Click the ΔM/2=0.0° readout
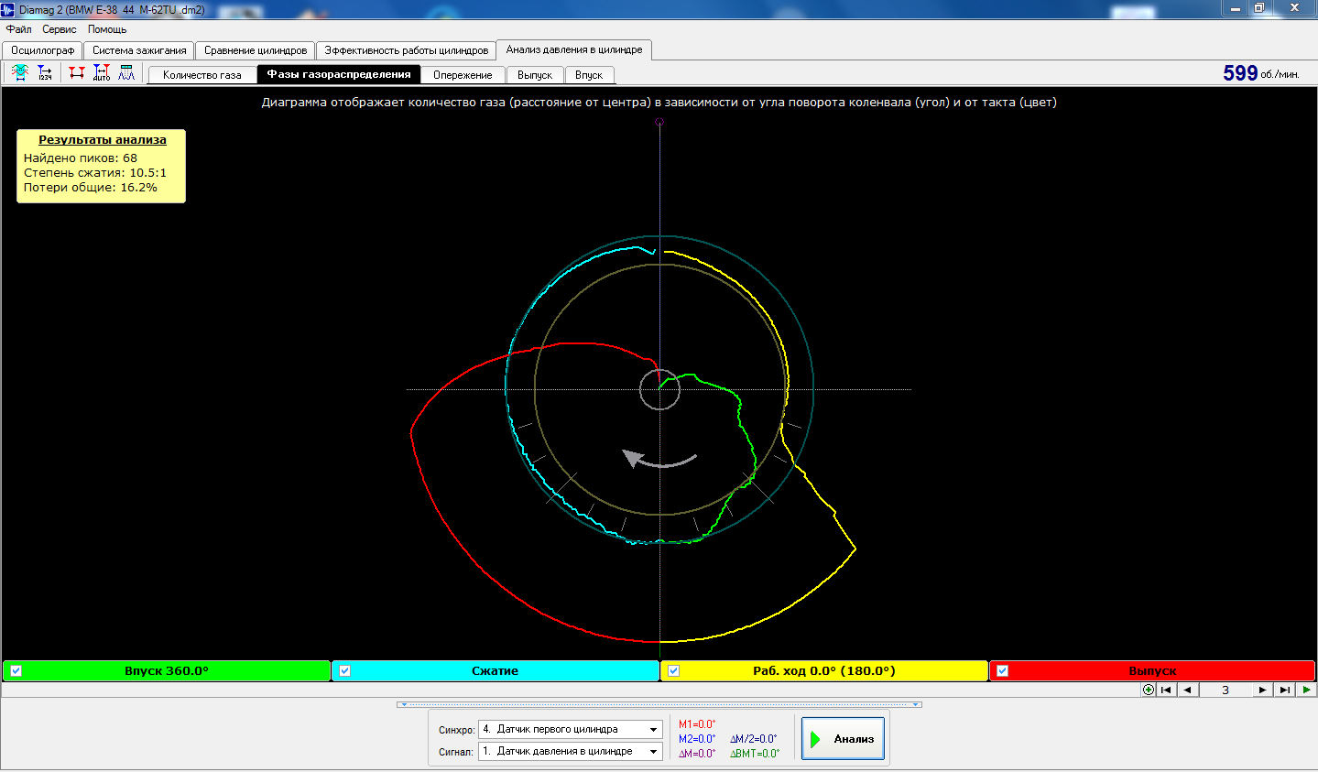The image size is (1318, 772). (754, 739)
